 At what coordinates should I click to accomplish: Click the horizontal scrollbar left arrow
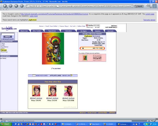(x=1, y=119)
